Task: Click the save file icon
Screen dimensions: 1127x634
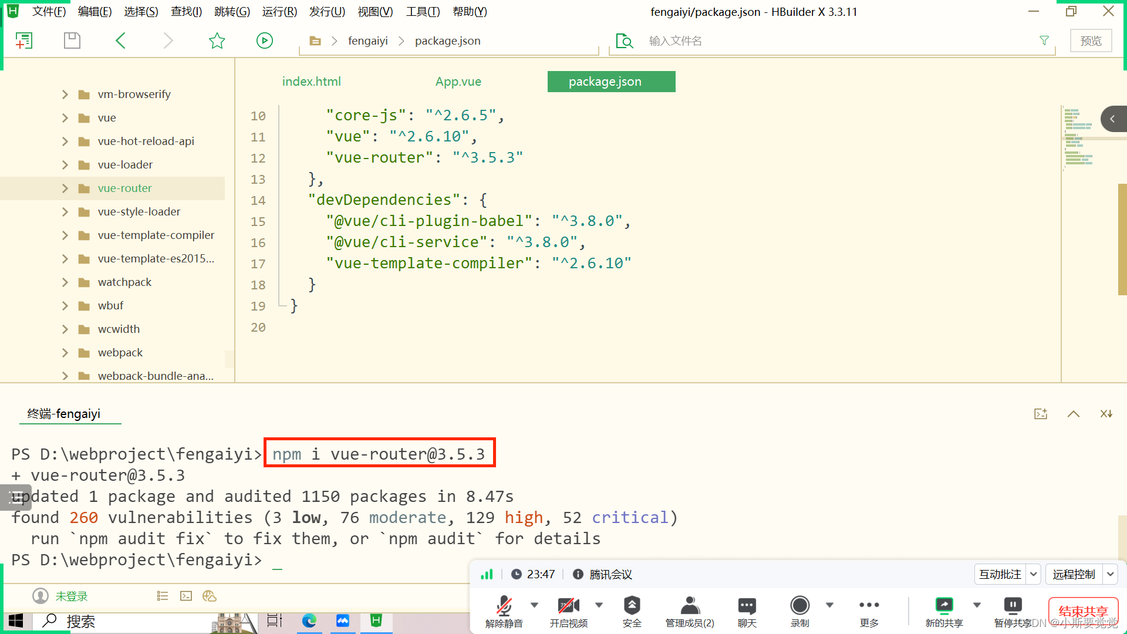Action: (72, 41)
